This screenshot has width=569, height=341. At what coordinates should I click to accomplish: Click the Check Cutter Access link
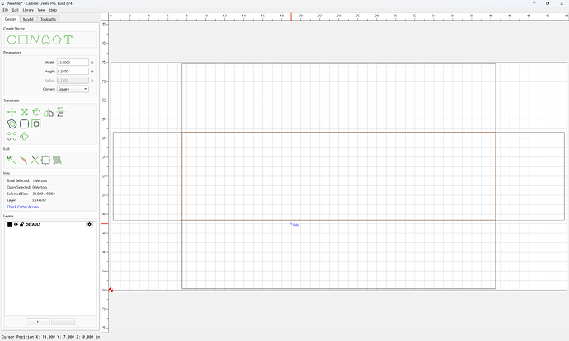tap(23, 207)
